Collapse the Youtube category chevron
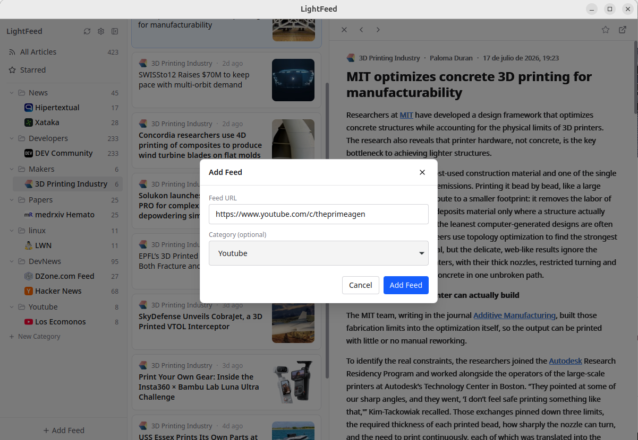 coord(12,307)
